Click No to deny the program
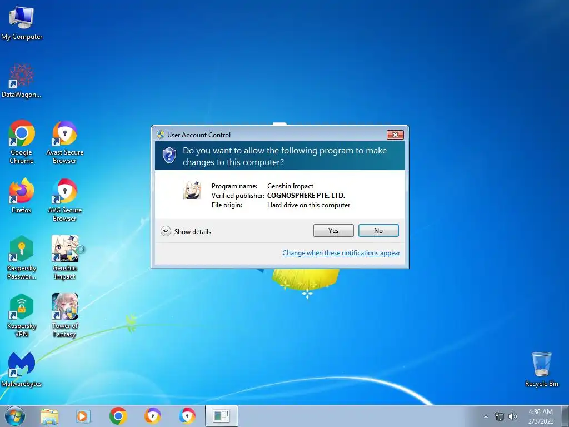 pyautogui.click(x=378, y=231)
